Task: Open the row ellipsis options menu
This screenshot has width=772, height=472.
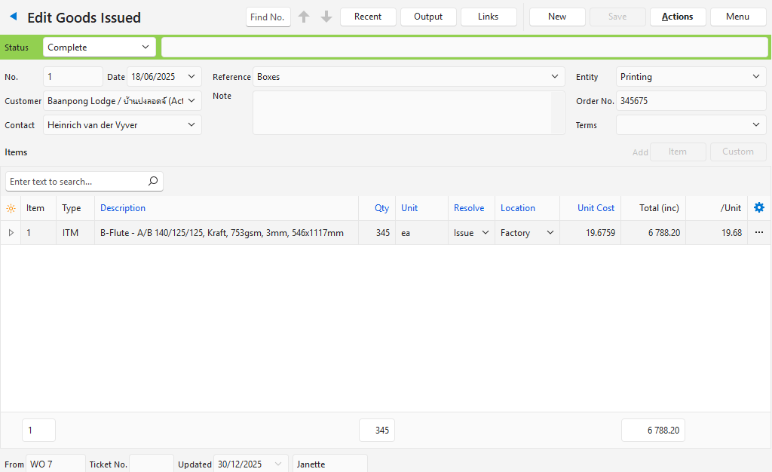Action: point(758,233)
